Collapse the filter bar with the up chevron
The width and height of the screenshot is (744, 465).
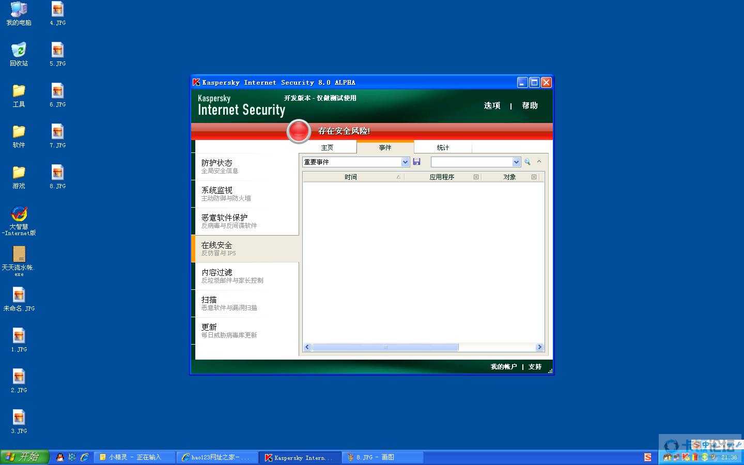539,161
